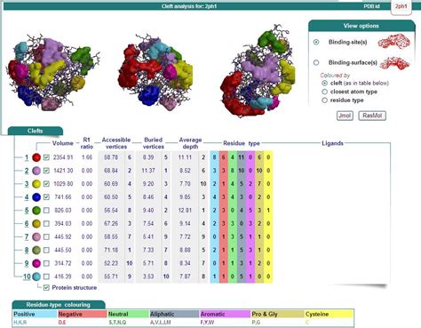Click the third cleft structure thumbnail

(258, 70)
